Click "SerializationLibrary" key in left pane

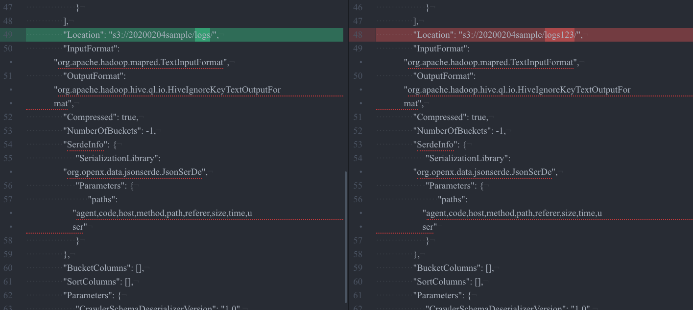118,158
